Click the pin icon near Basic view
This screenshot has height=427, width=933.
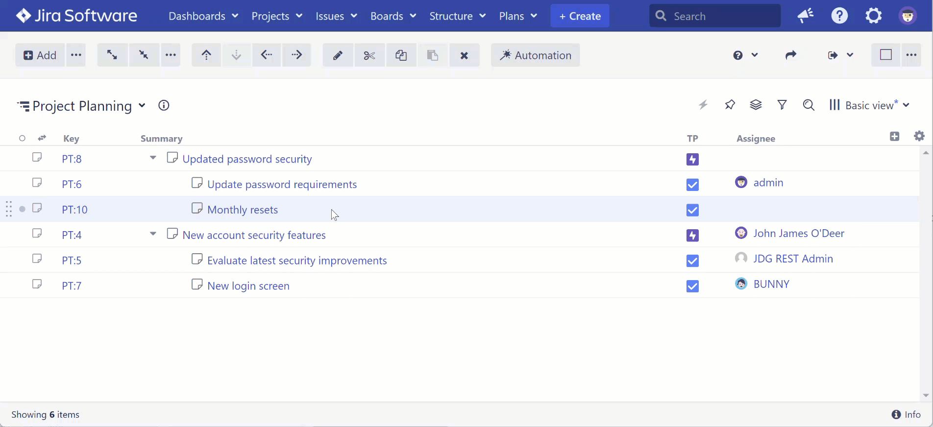tap(730, 105)
